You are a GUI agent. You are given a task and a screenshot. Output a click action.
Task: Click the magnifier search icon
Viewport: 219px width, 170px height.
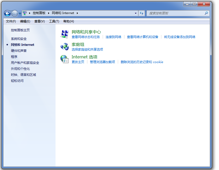206,13
